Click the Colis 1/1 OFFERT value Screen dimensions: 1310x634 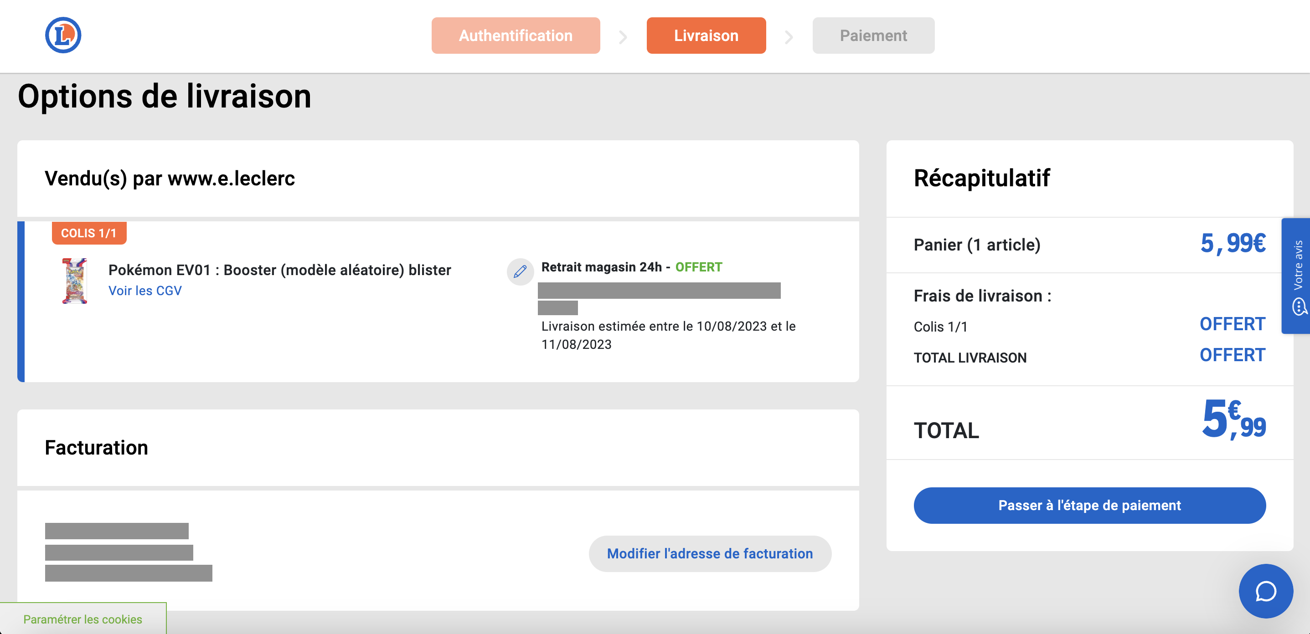[x=1232, y=324]
